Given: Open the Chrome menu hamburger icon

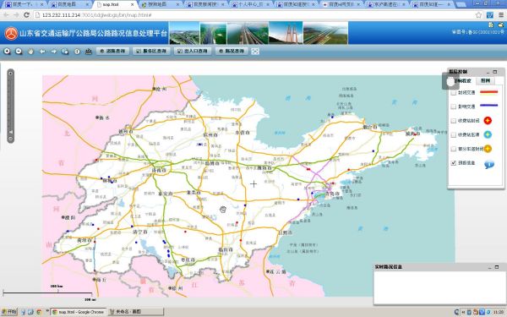Looking at the screenshot, I should coord(501,15).
